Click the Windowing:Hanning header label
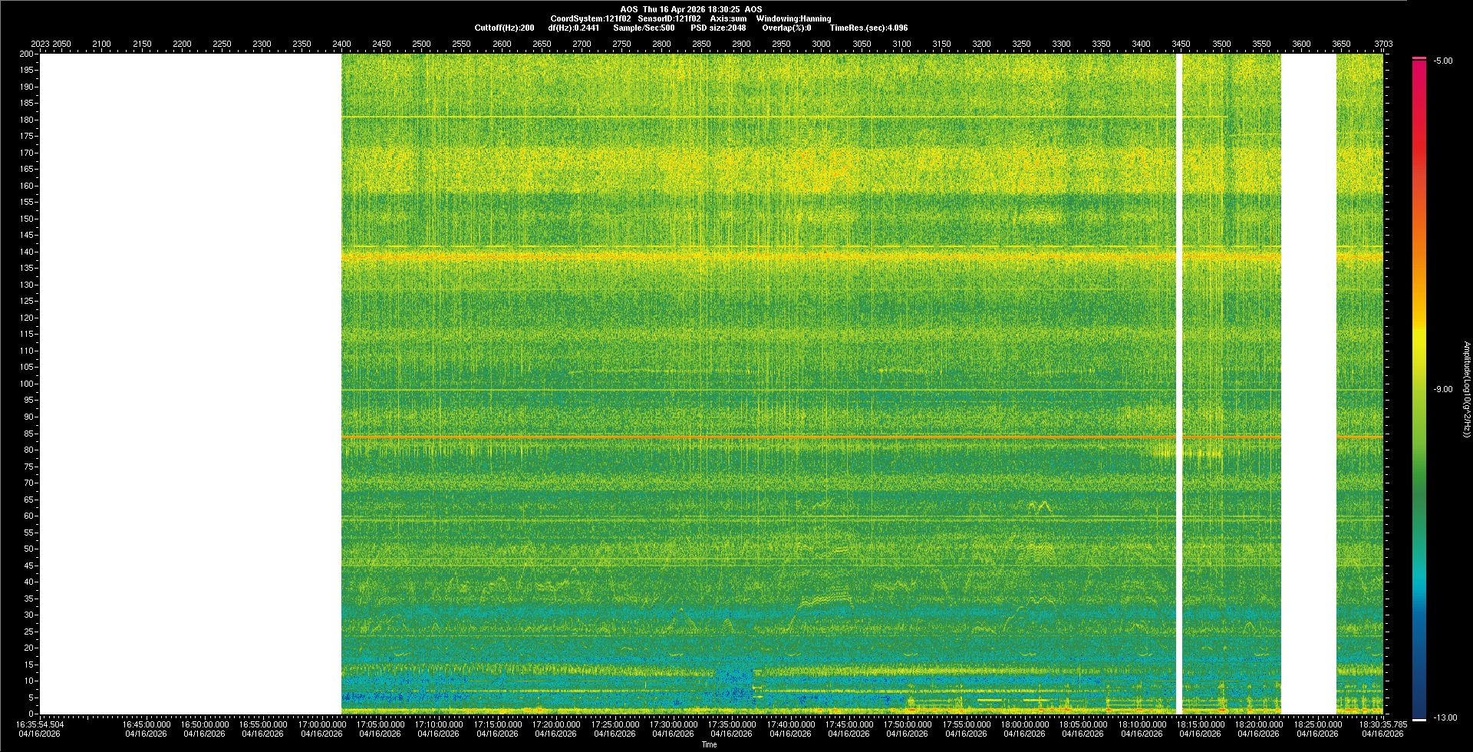Viewport: 1473px width, 752px height. 793,18
